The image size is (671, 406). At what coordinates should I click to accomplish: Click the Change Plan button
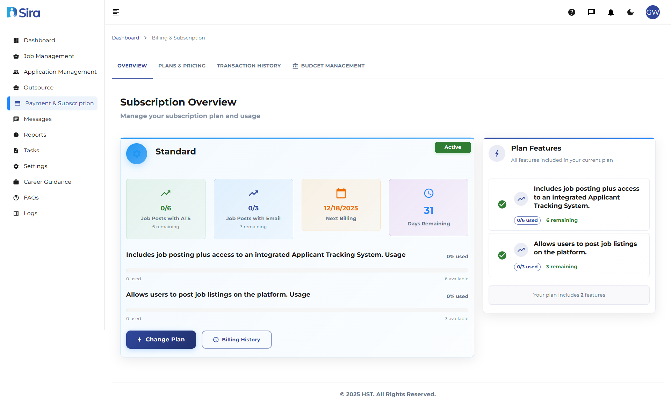coord(161,339)
